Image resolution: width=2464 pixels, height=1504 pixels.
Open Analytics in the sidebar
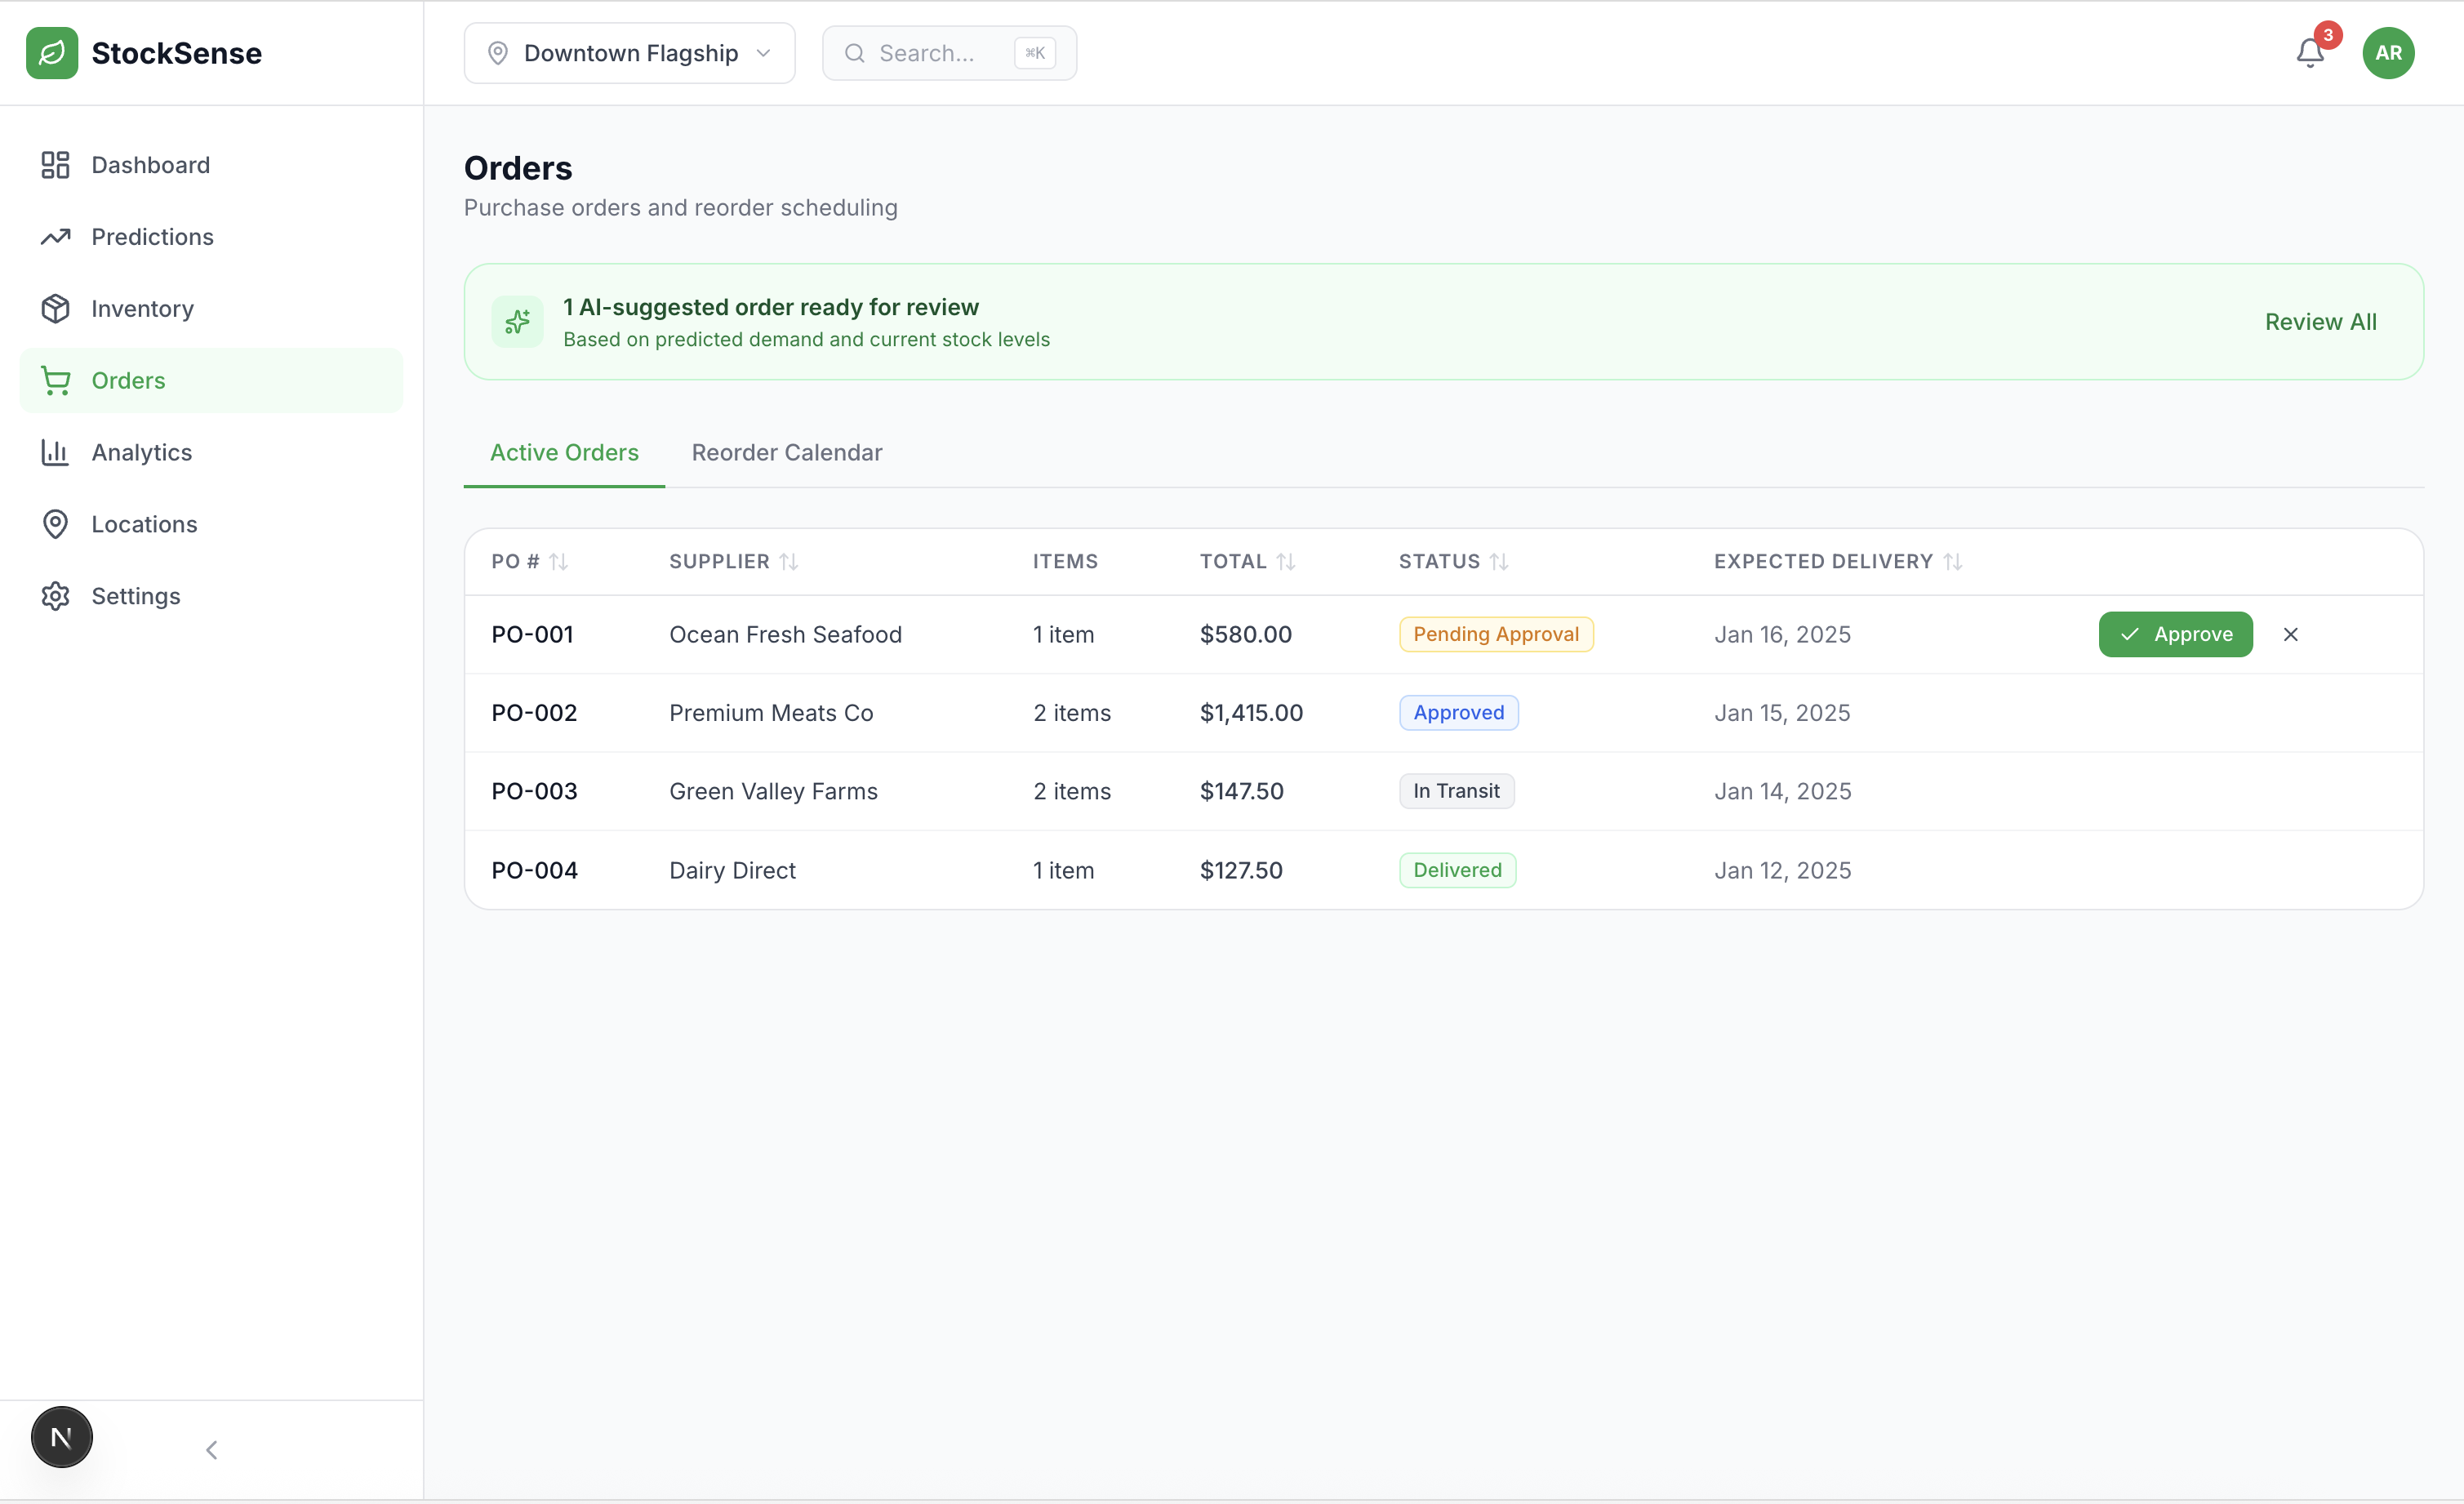(141, 453)
